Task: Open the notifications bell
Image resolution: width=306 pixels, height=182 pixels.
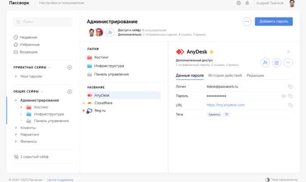Action: [247, 3]
